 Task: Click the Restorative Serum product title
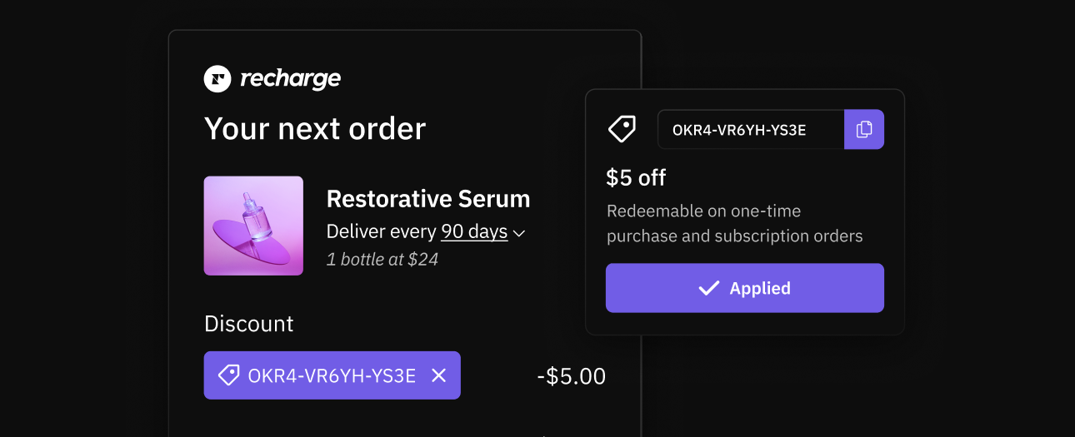click(x=428, y=199)
